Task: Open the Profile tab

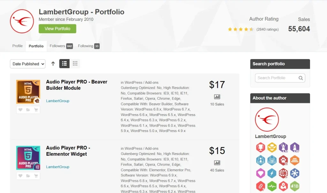Action: click(18, 46)
